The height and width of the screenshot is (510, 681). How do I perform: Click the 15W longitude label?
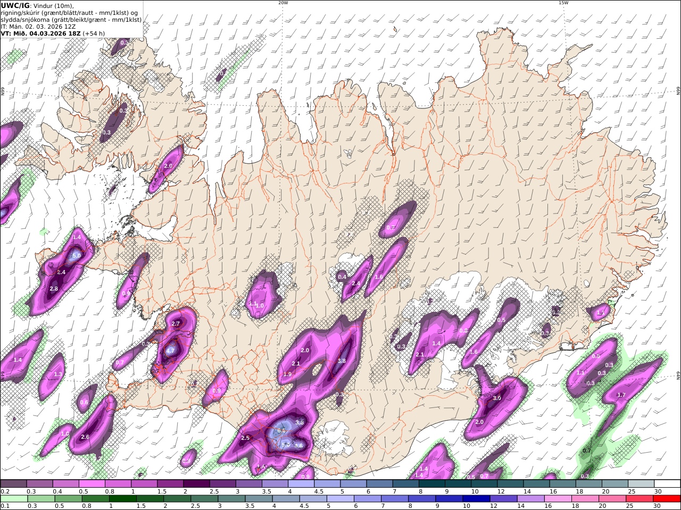pyautogui.click(x=563, y=3)
